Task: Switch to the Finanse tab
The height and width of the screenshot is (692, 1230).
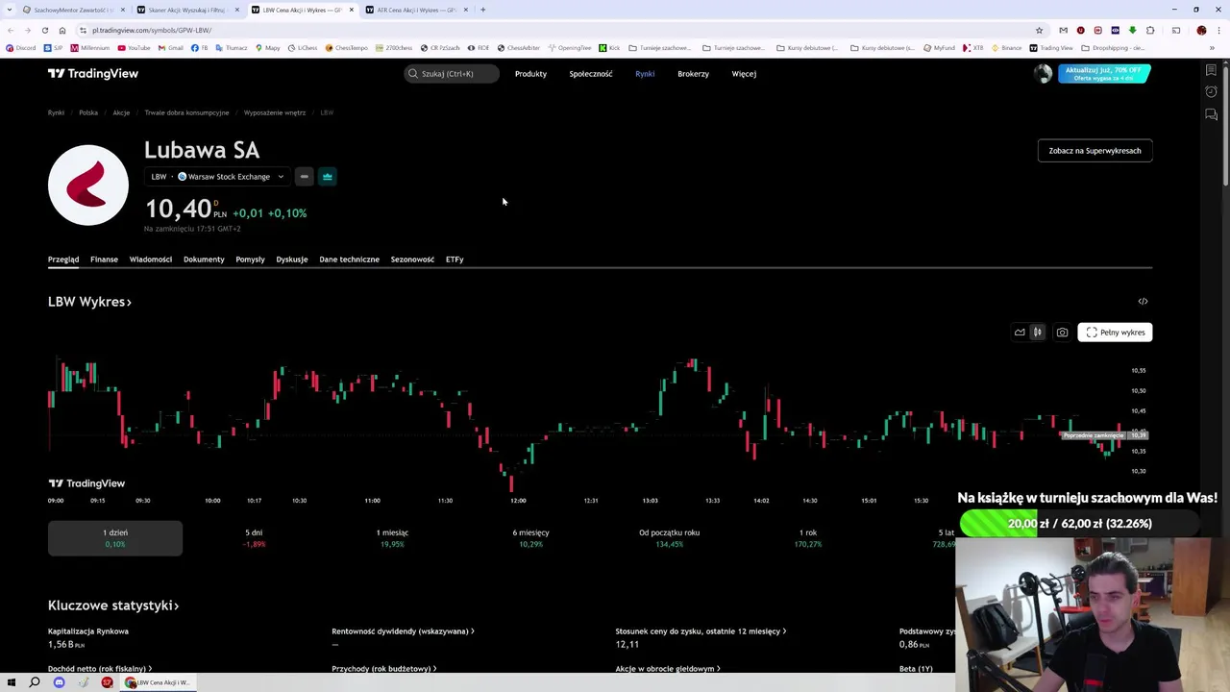Action: [104, 259]
